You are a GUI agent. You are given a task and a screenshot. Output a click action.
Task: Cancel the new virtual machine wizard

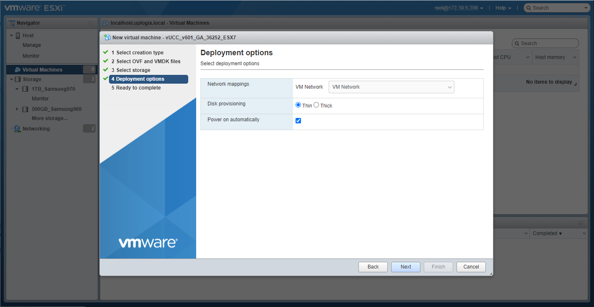(x=471, y=267)
